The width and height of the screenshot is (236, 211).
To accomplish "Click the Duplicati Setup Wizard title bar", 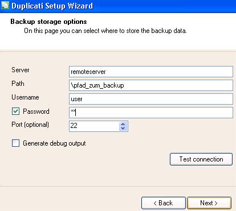I will [x=118, y=6].
